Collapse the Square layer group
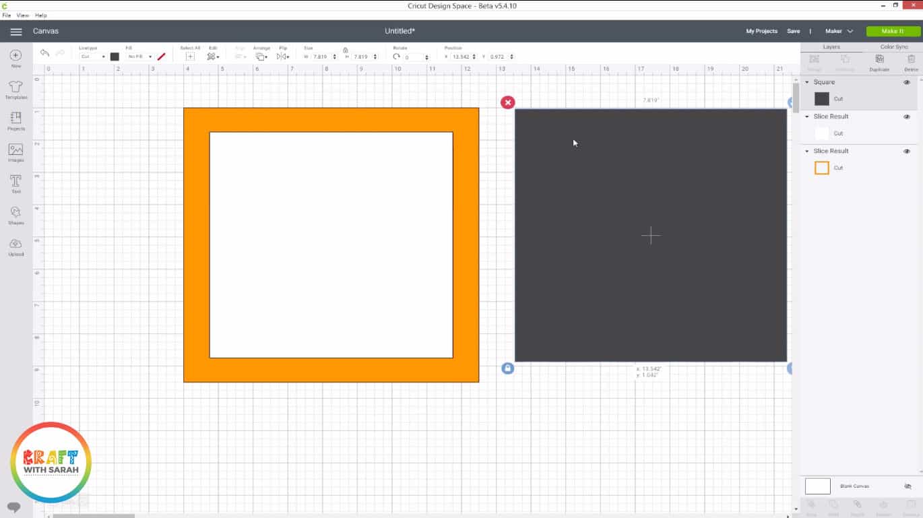 [x=807, y=82]
